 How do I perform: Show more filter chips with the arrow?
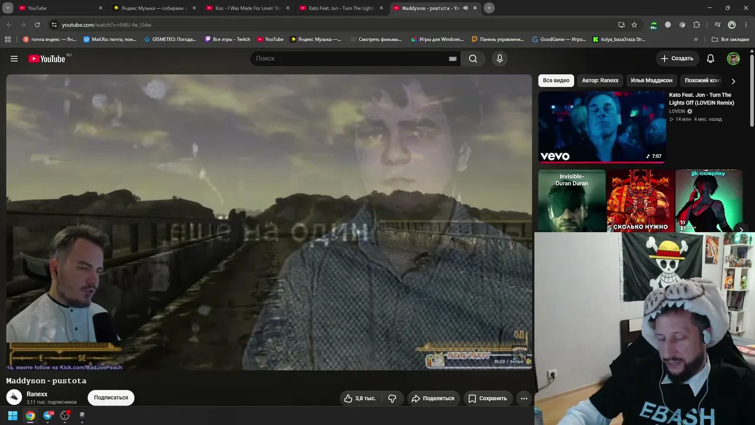733,81
